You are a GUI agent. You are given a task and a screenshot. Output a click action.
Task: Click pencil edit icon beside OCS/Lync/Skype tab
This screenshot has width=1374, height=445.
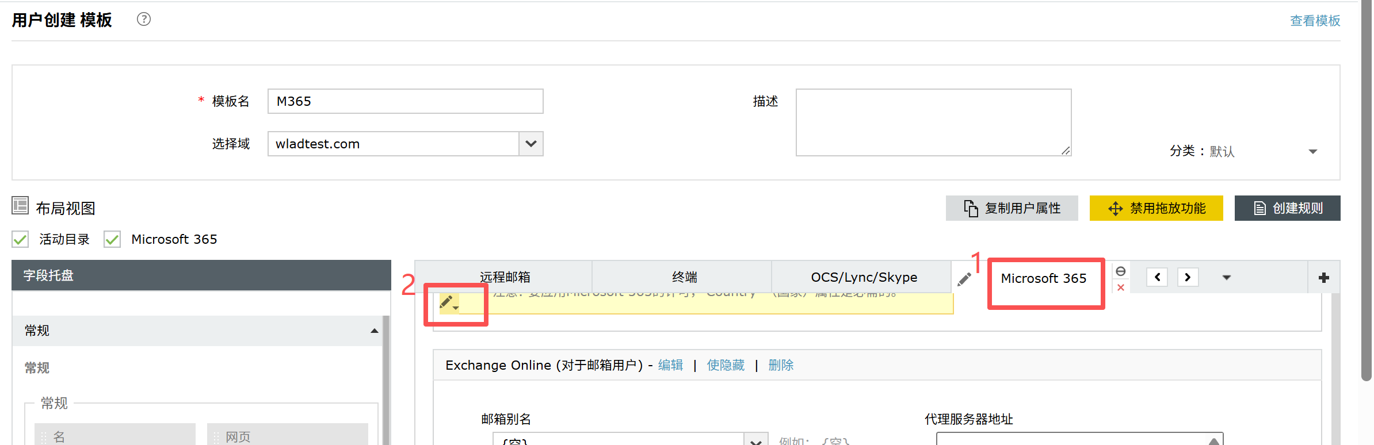click(964, 279)
